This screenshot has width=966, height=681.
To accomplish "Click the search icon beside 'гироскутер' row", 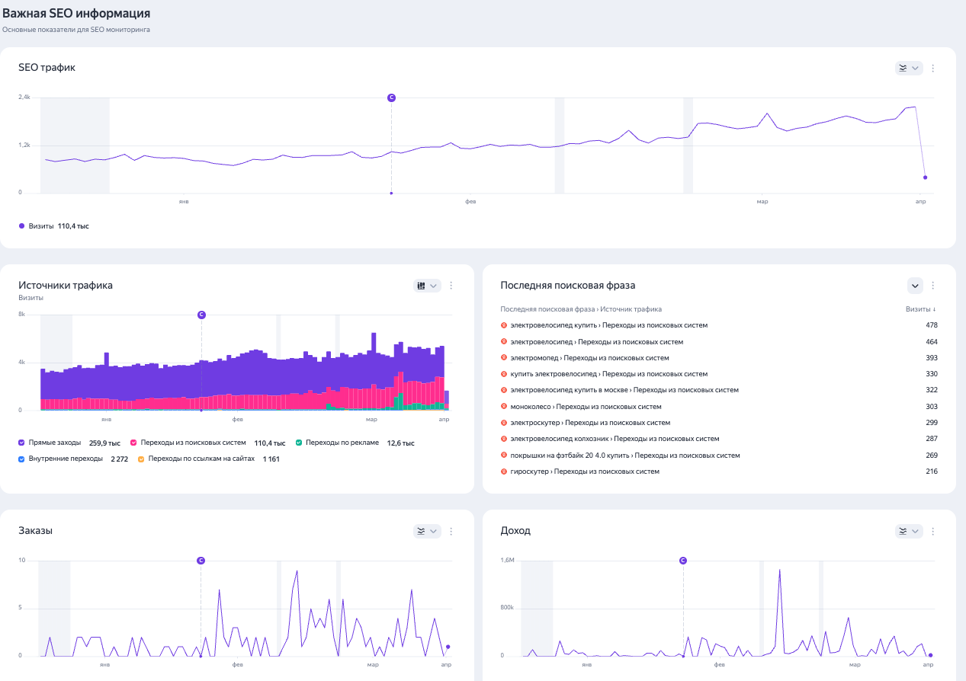I will [504, 472].
